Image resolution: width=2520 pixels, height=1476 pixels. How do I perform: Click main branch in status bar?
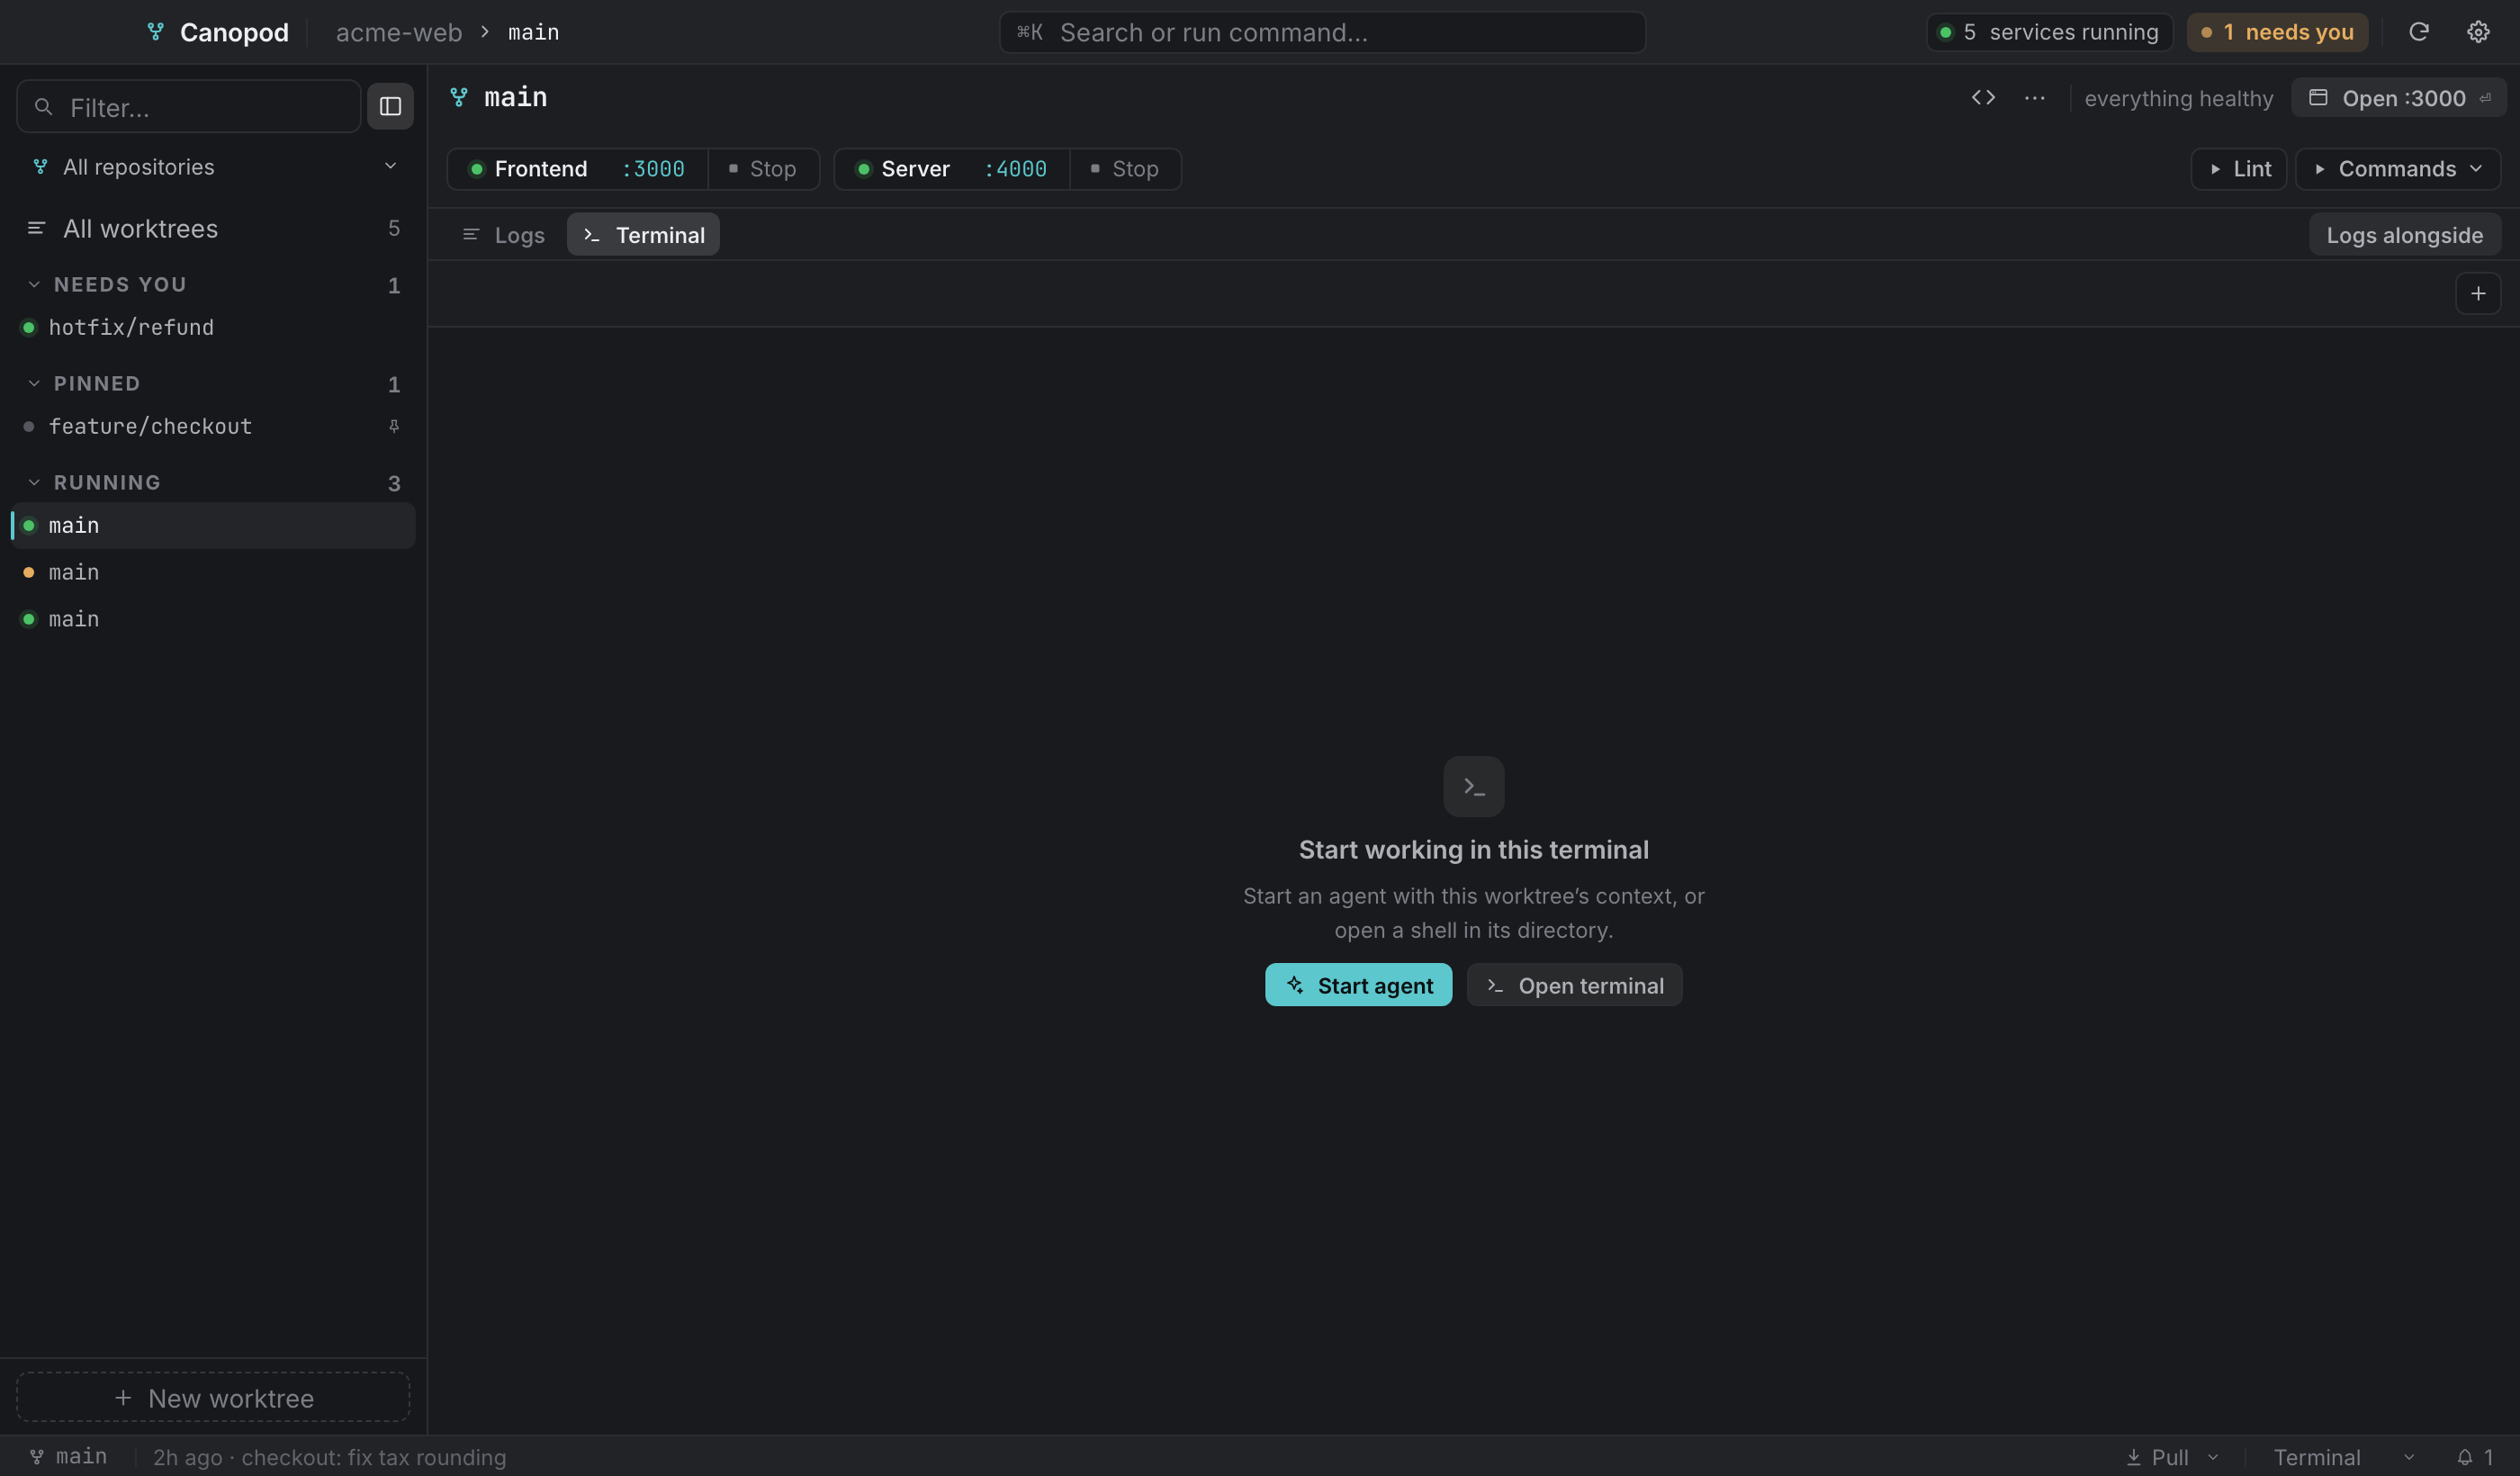click(69, 1457)
